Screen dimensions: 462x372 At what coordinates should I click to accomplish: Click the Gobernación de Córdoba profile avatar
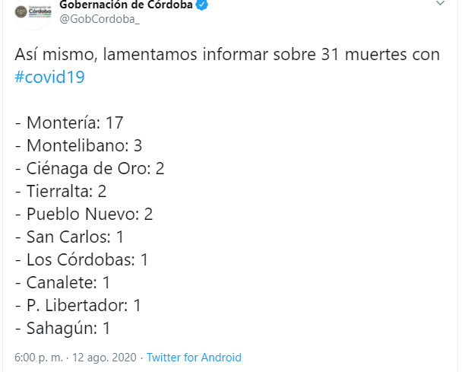tap(32, 11)
